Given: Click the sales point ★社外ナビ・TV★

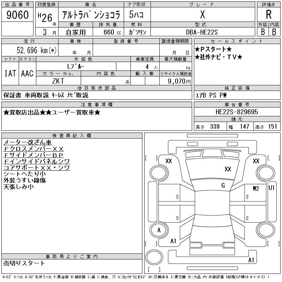Looking at the screenshot, I should click(219, 57).
